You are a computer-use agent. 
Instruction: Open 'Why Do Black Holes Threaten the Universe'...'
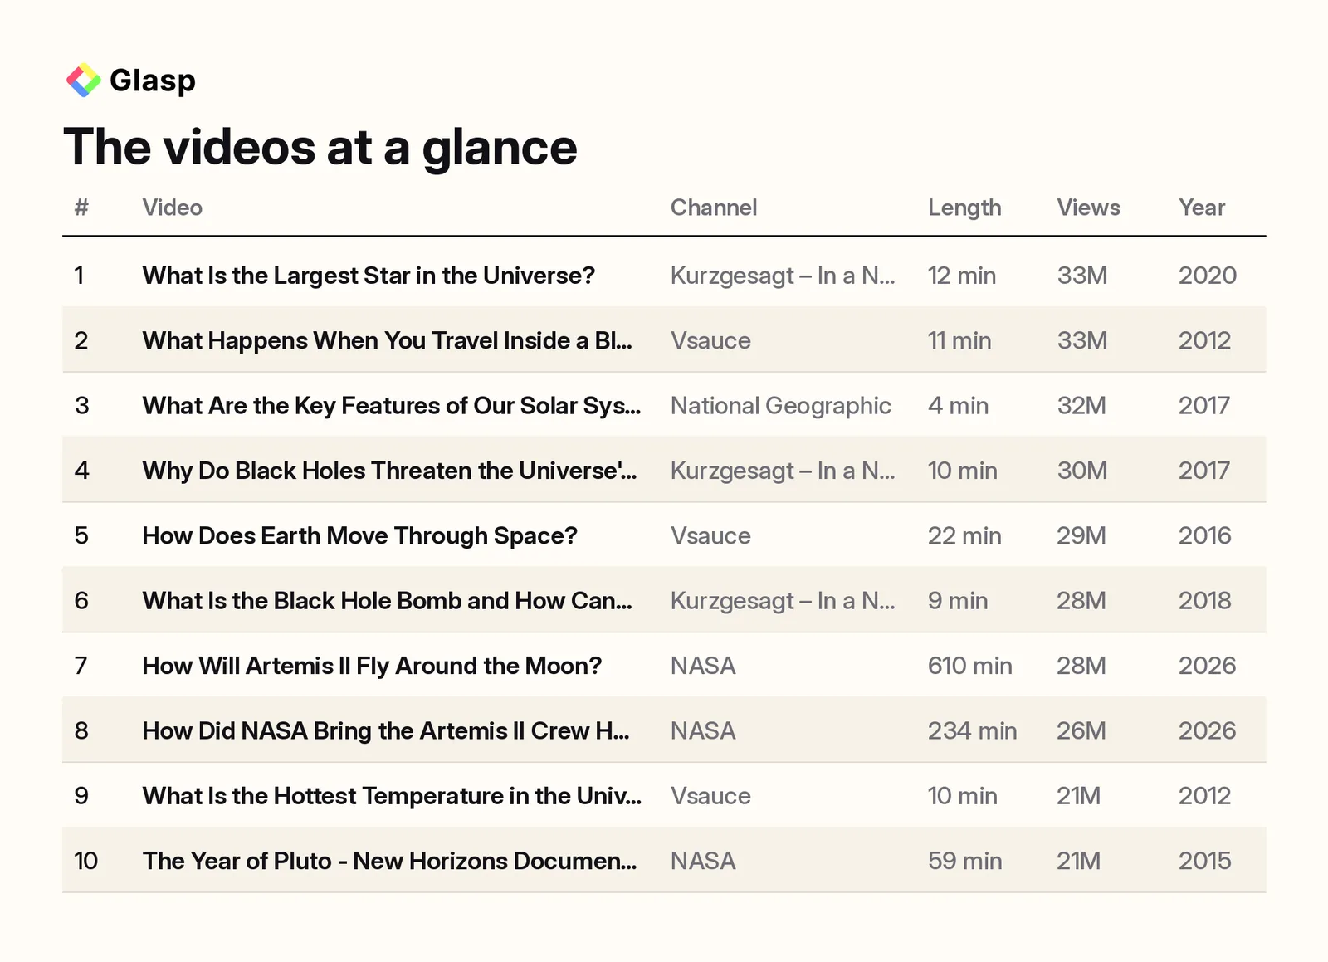coord(390,471)
